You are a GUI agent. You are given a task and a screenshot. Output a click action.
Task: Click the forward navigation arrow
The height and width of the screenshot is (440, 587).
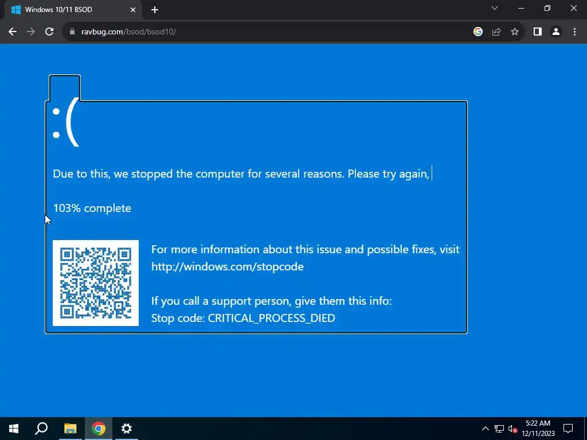[x=31, y=32]
